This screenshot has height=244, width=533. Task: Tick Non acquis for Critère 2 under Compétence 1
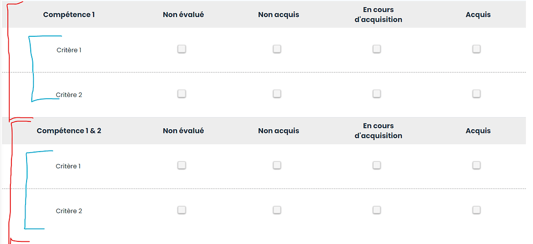[x=277, y=94]
